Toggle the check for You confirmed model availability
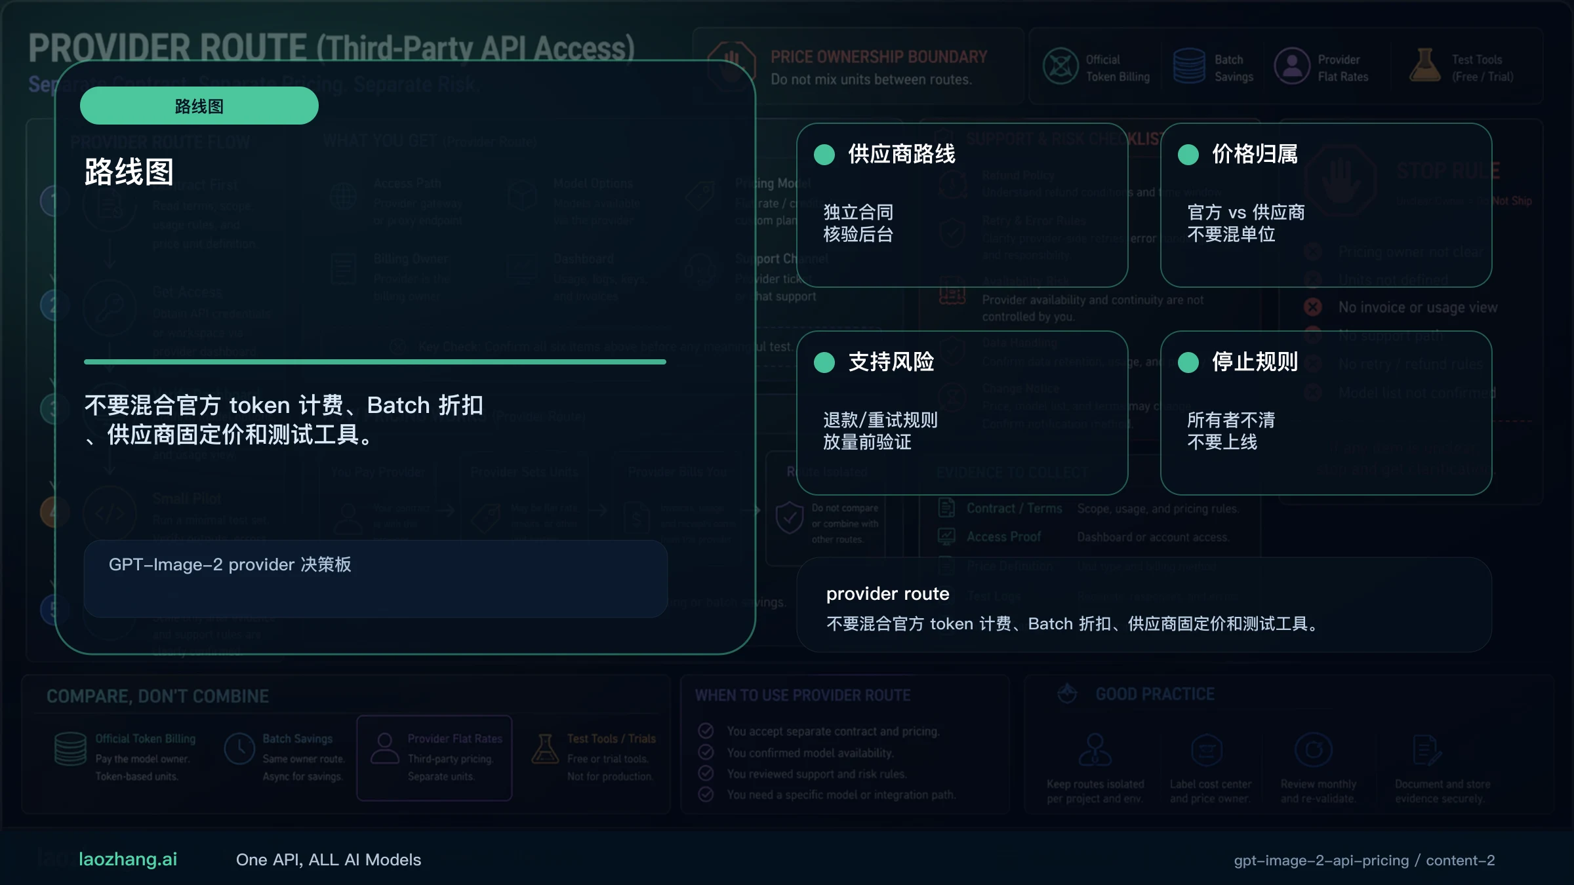Screen dimensions: 1574x885 (706, 752)
